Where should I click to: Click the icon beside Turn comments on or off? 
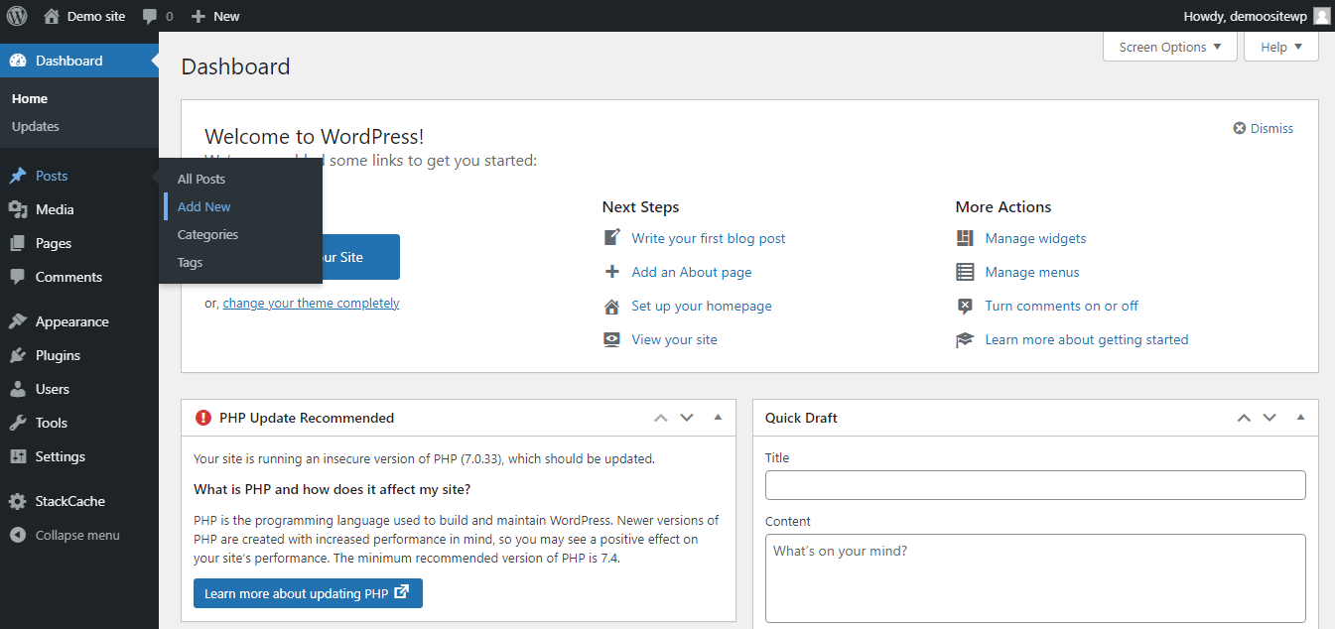pos(965,306)
